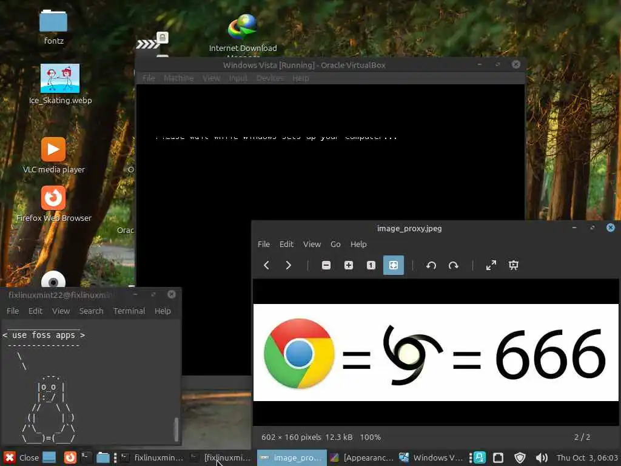
Task: Toggle best fit zoom button
Action: tap(393, 265)
